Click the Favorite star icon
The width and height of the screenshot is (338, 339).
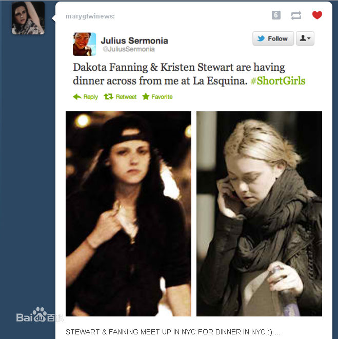146,96
